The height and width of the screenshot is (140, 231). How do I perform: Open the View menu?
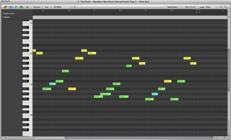click(48, 7)
